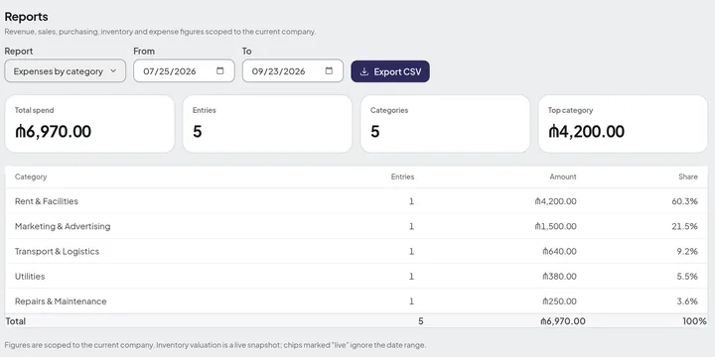The height and width of the screenshot is (357, 715).
Task: Select the Transport & Logistics row
Action: click(x=357, y=251)
